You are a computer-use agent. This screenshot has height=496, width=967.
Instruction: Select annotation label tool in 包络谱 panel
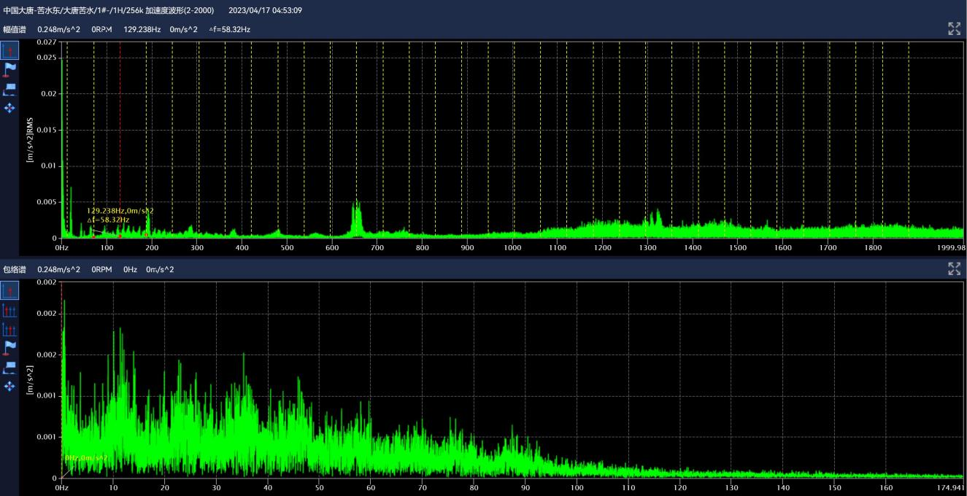click(9, 367)
